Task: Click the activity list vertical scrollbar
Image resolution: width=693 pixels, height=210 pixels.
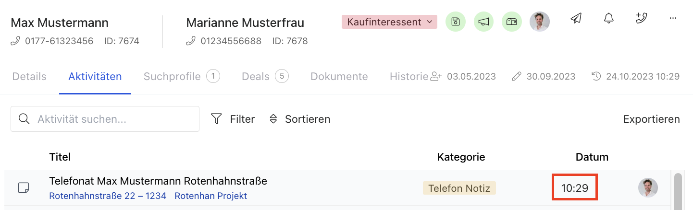Action: [678, 191]
